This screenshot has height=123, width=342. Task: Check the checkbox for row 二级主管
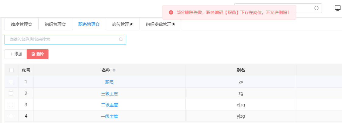point(11,105)
